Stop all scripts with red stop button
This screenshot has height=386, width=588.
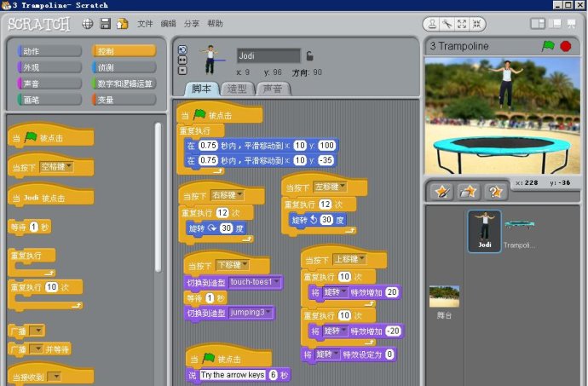[x=566, y=46]
